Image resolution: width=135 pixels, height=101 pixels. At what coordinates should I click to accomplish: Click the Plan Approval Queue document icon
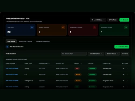[x=7, y=47]
